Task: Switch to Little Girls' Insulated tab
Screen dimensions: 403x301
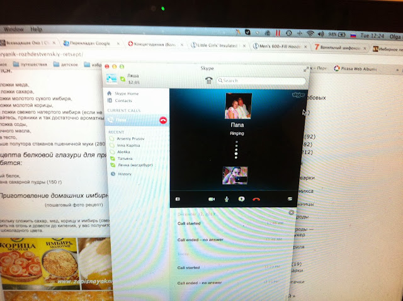Action: pyautogui.click(x=217, y=45)
